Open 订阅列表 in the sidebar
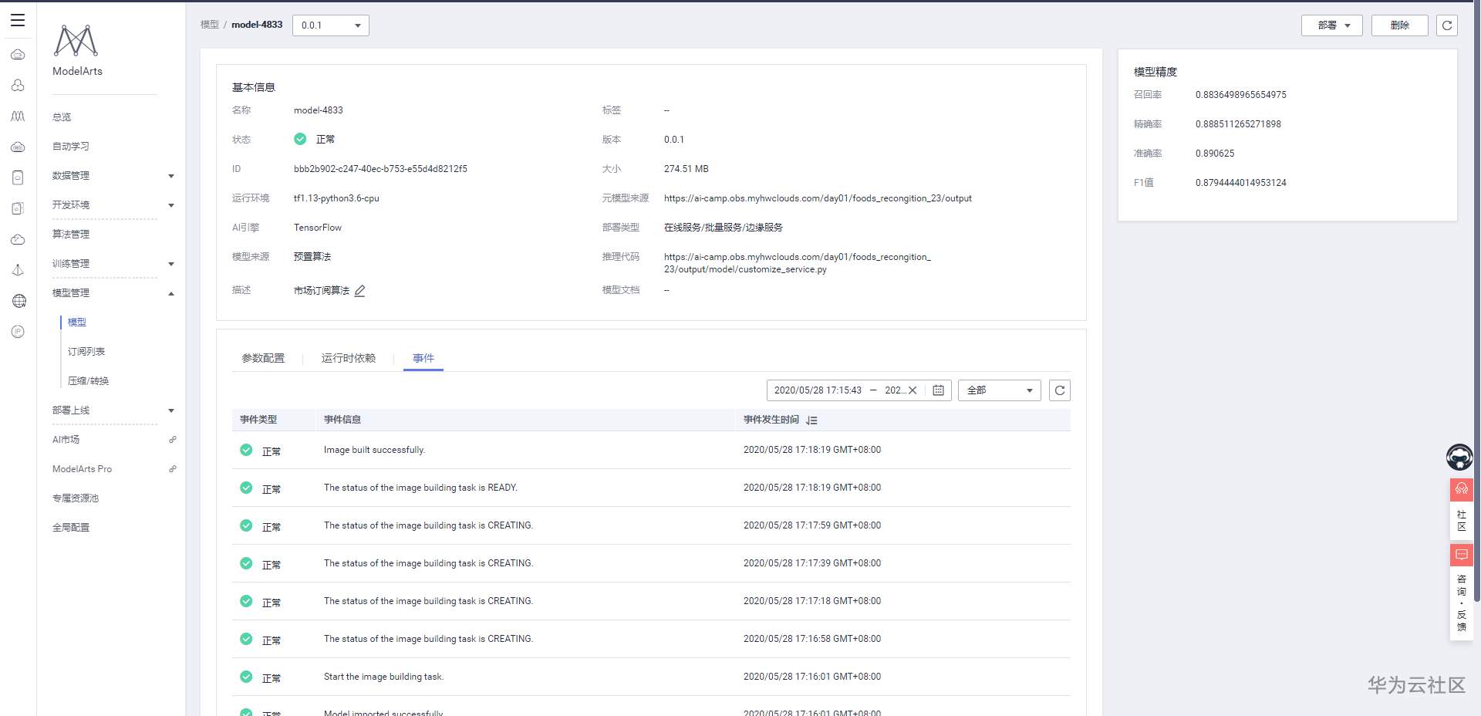 (x=86, y=352)
